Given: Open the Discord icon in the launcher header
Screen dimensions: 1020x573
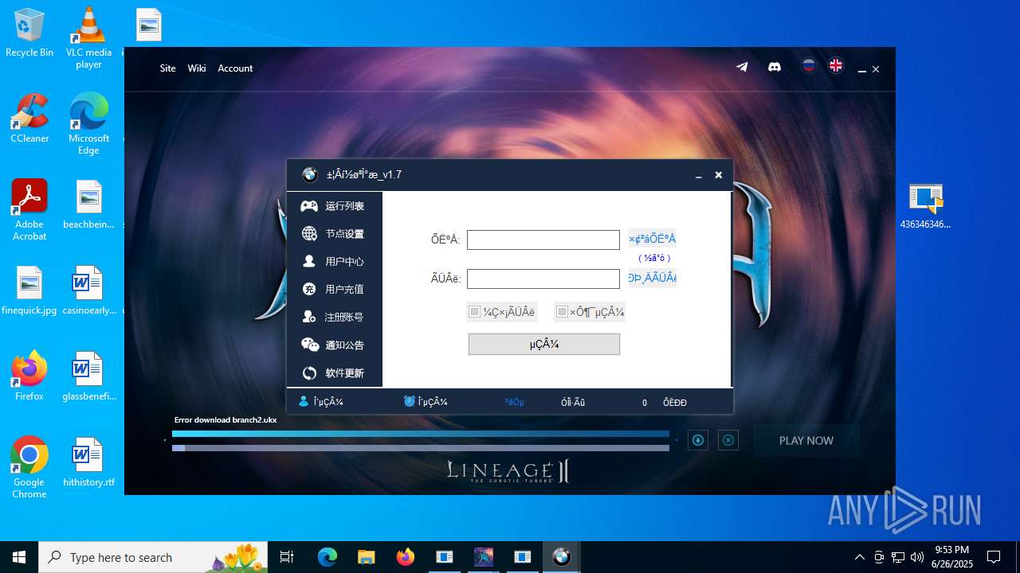Looking at the screenshot, I should 774,67.
